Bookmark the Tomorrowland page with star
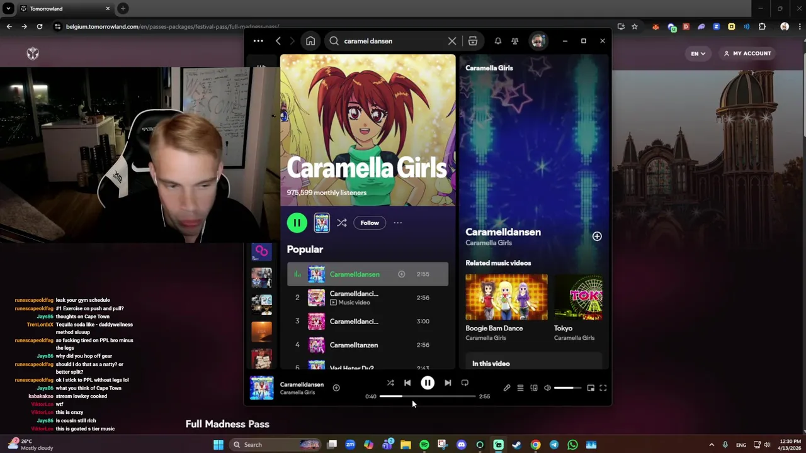The height and width of the screenshot is (453, 806). coord(635,26)
